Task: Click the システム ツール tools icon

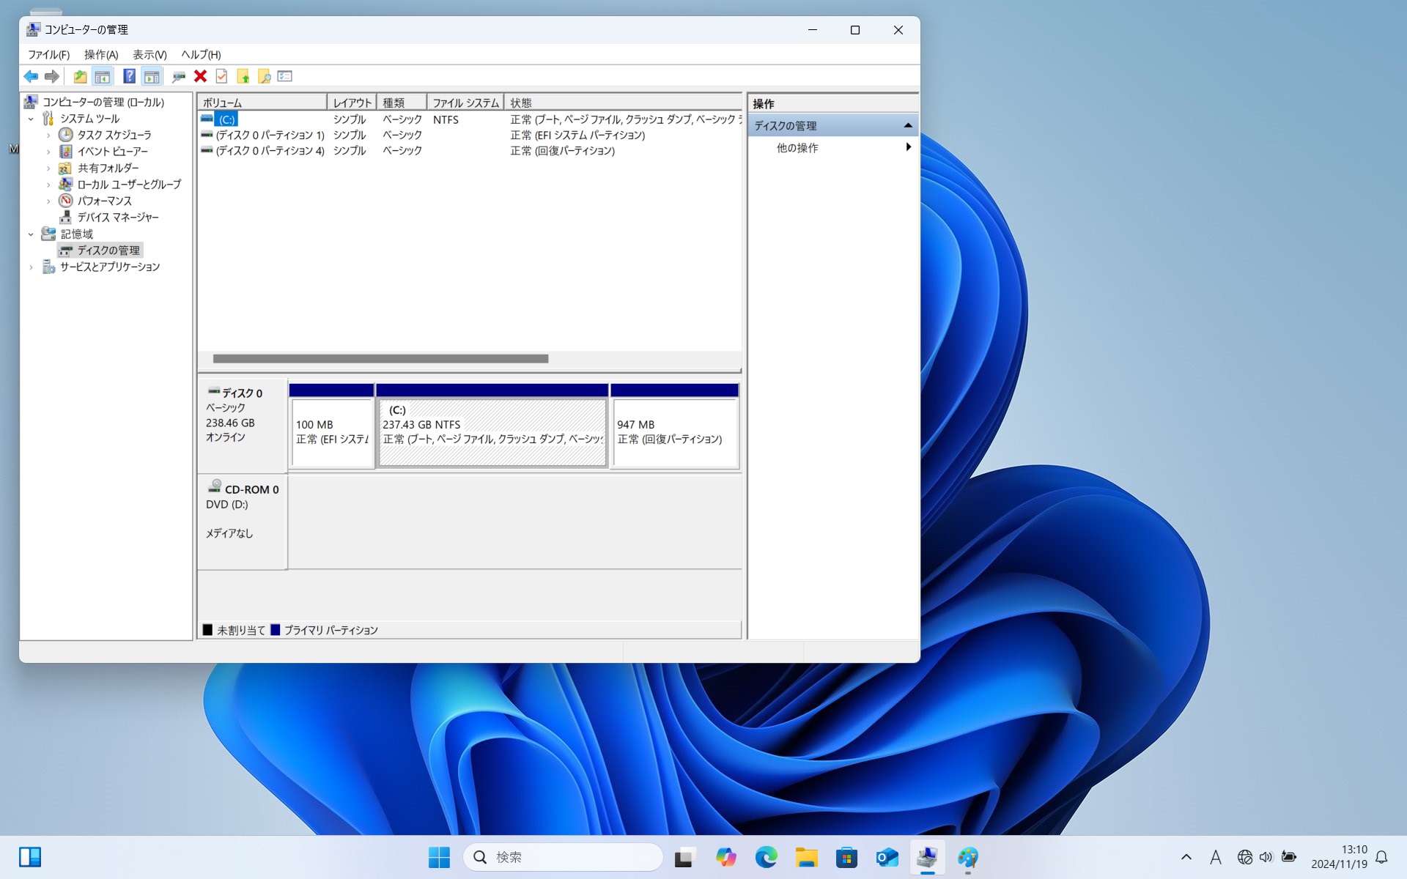Action: 48,118
